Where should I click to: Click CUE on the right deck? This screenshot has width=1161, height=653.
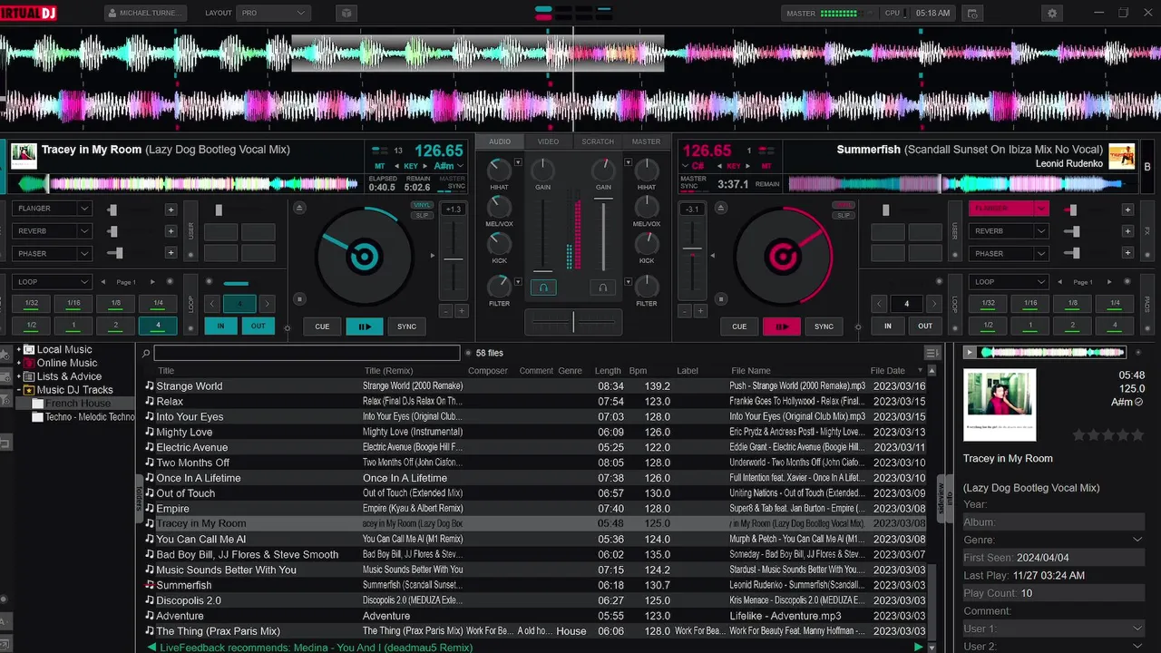tap(739, 326)
